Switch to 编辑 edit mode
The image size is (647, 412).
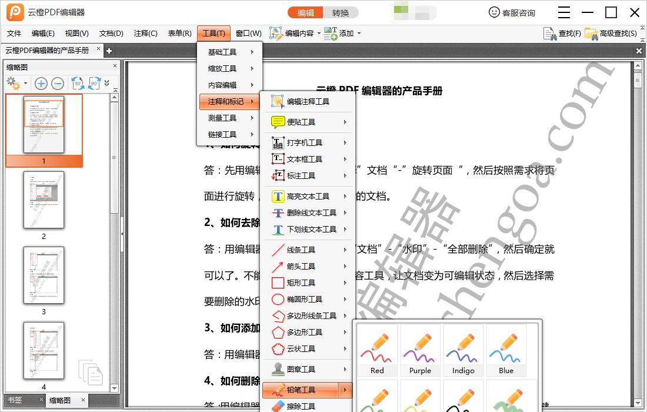[305, 13]
